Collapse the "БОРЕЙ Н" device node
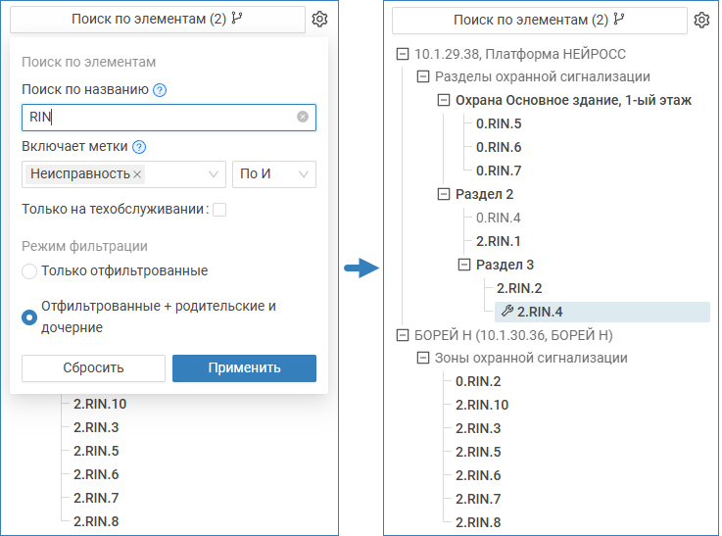This screenshot has width=722, height=536. [x=401, y=335]
